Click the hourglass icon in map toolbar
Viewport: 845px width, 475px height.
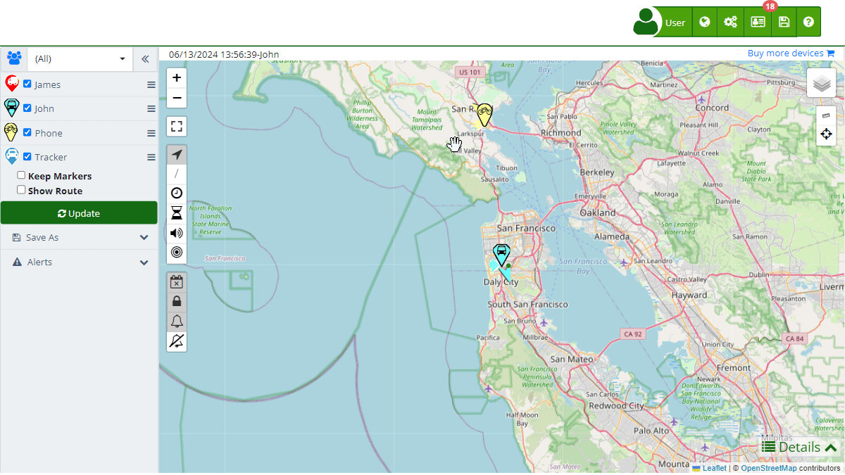pos(177,213)
